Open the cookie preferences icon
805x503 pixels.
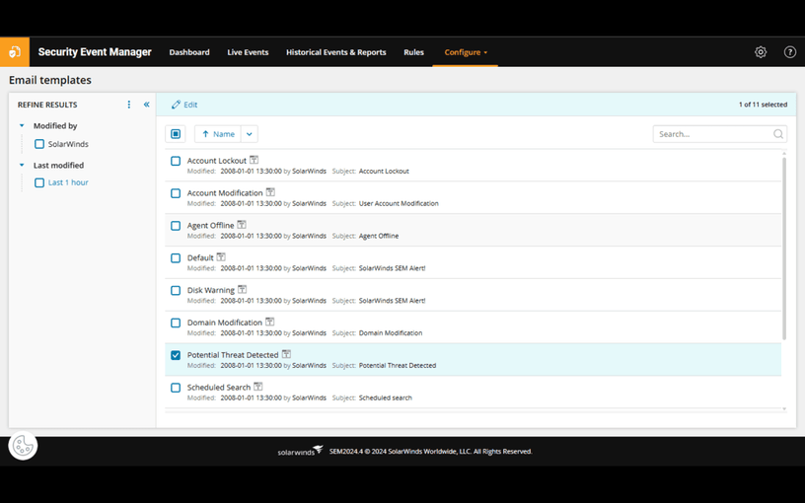tap(23, 445)
